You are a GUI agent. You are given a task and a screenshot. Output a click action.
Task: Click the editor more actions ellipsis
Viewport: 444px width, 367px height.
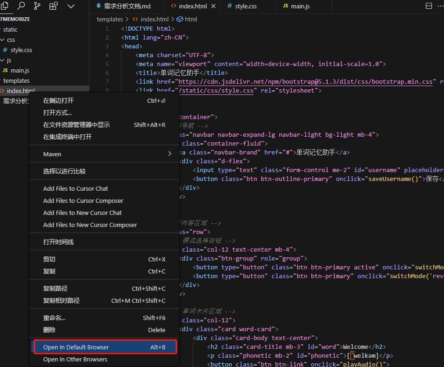click(441, 6)
